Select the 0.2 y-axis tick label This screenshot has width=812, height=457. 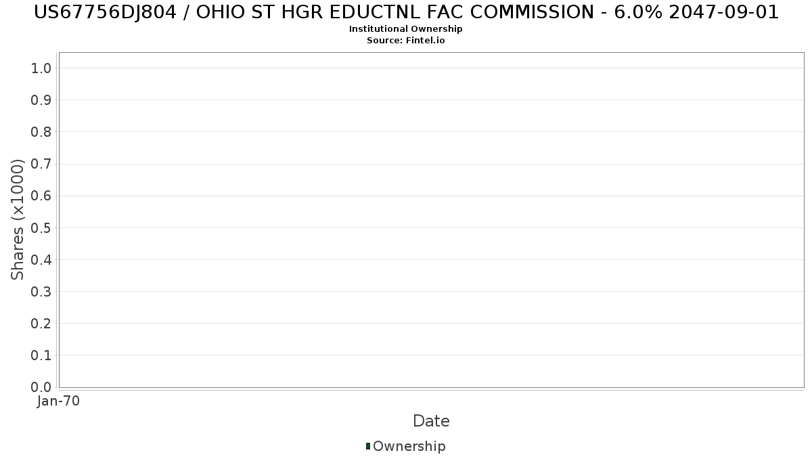click(41, 324)
